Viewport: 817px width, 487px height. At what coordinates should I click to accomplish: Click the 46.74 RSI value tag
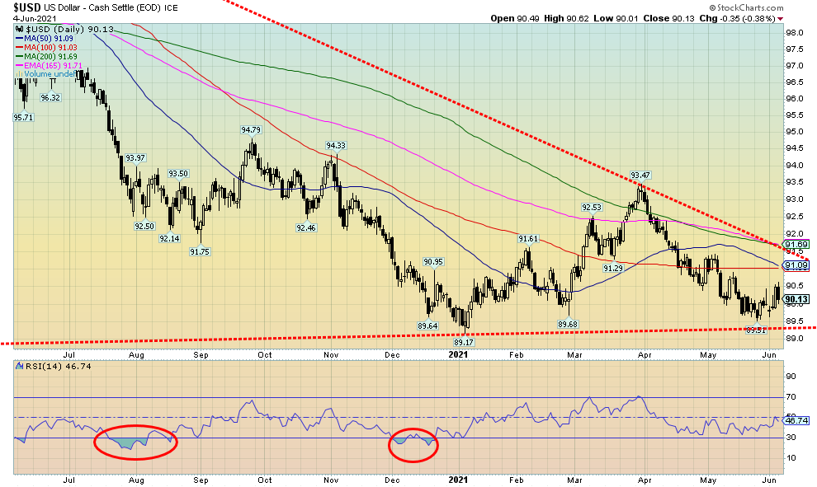[x=795, y=420]
